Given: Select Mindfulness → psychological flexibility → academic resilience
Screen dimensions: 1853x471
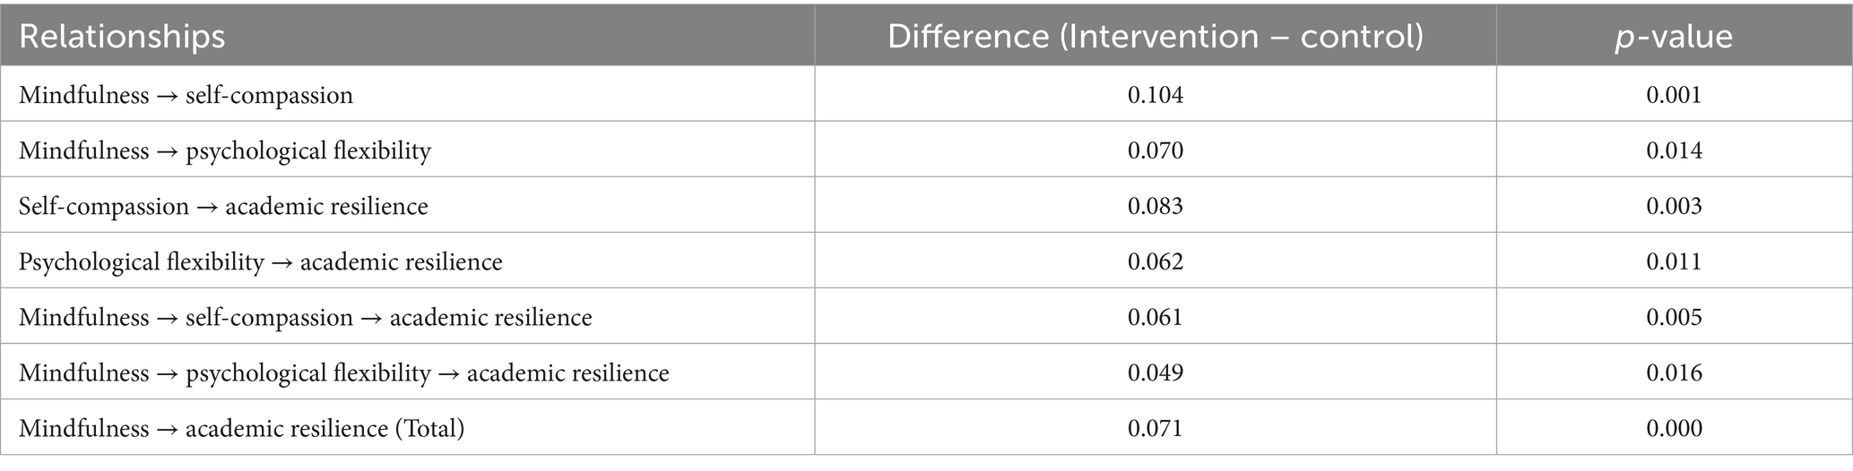Looking at the screenshot, I should [343, 373].
